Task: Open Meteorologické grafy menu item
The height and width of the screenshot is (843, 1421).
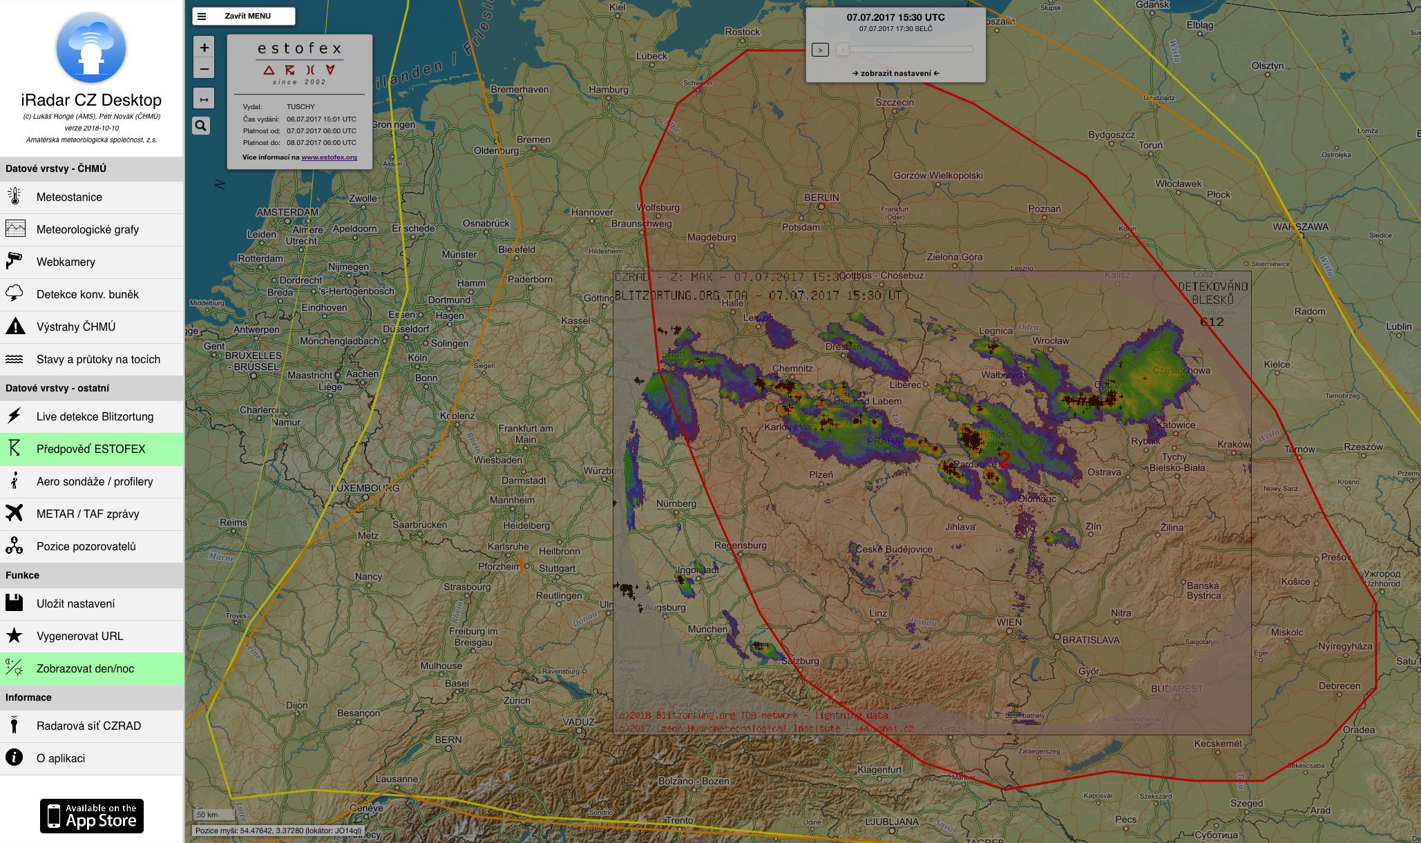Action: [92, 229]
